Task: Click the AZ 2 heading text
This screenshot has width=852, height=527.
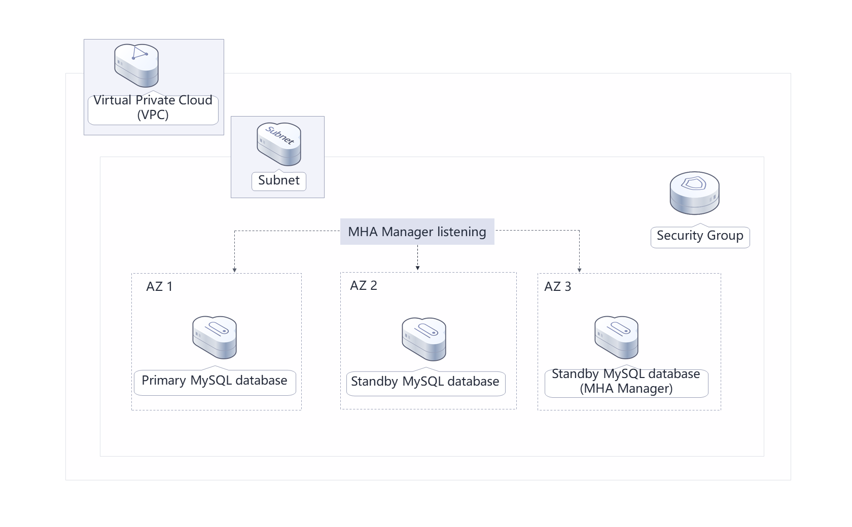Action: coord(363,286)
